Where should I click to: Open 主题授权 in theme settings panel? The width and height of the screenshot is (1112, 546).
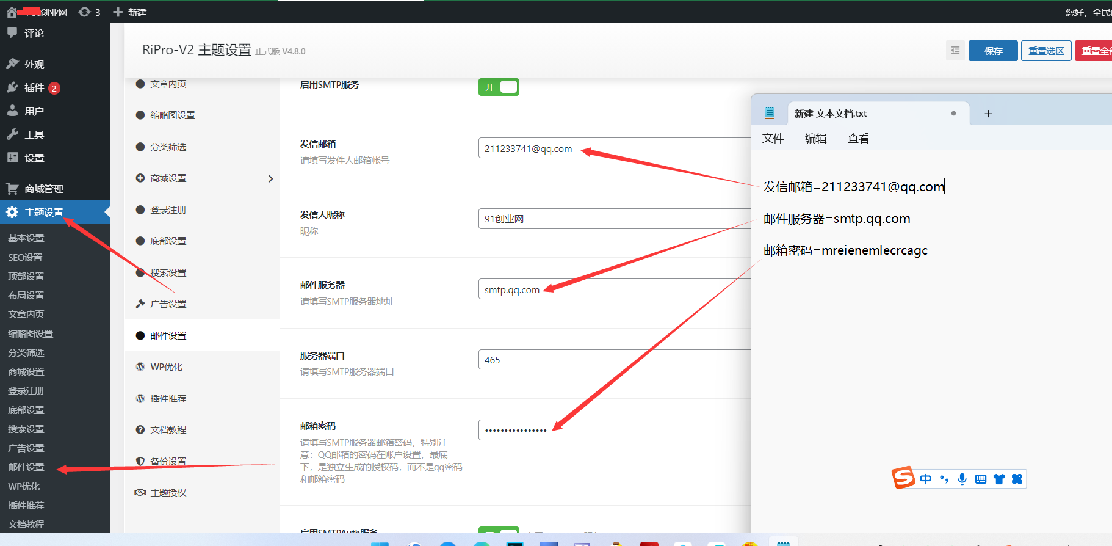168,492
